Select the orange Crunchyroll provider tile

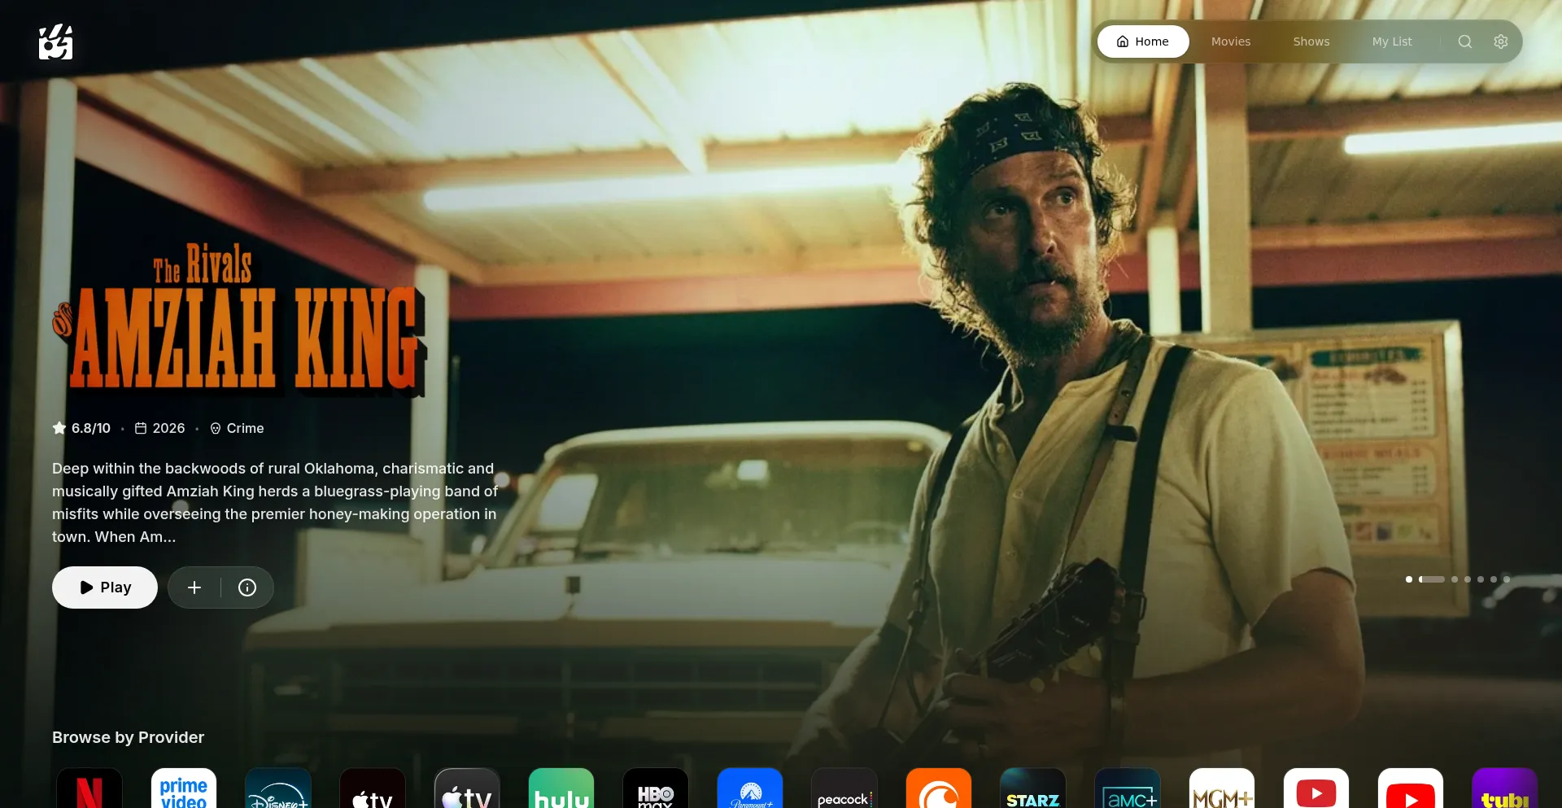pos(939,788)
